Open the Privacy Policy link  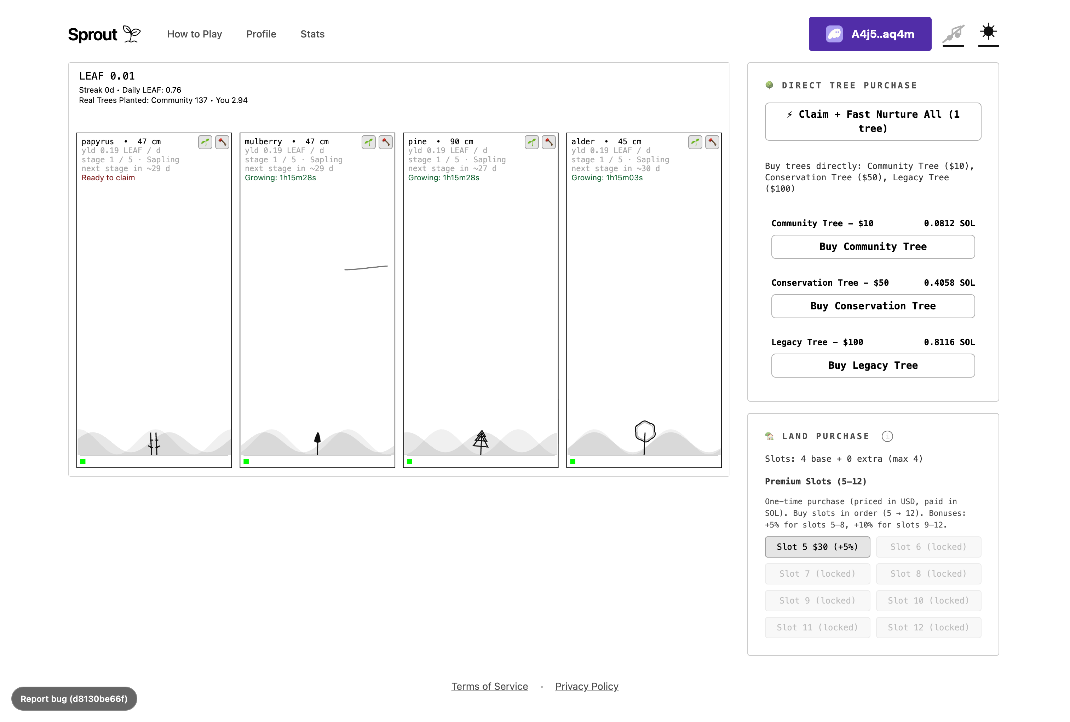(x=586, y=686)
